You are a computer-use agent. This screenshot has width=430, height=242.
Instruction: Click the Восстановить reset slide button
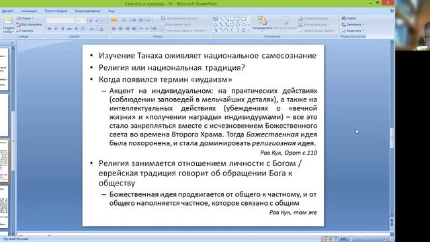[29, 25]
